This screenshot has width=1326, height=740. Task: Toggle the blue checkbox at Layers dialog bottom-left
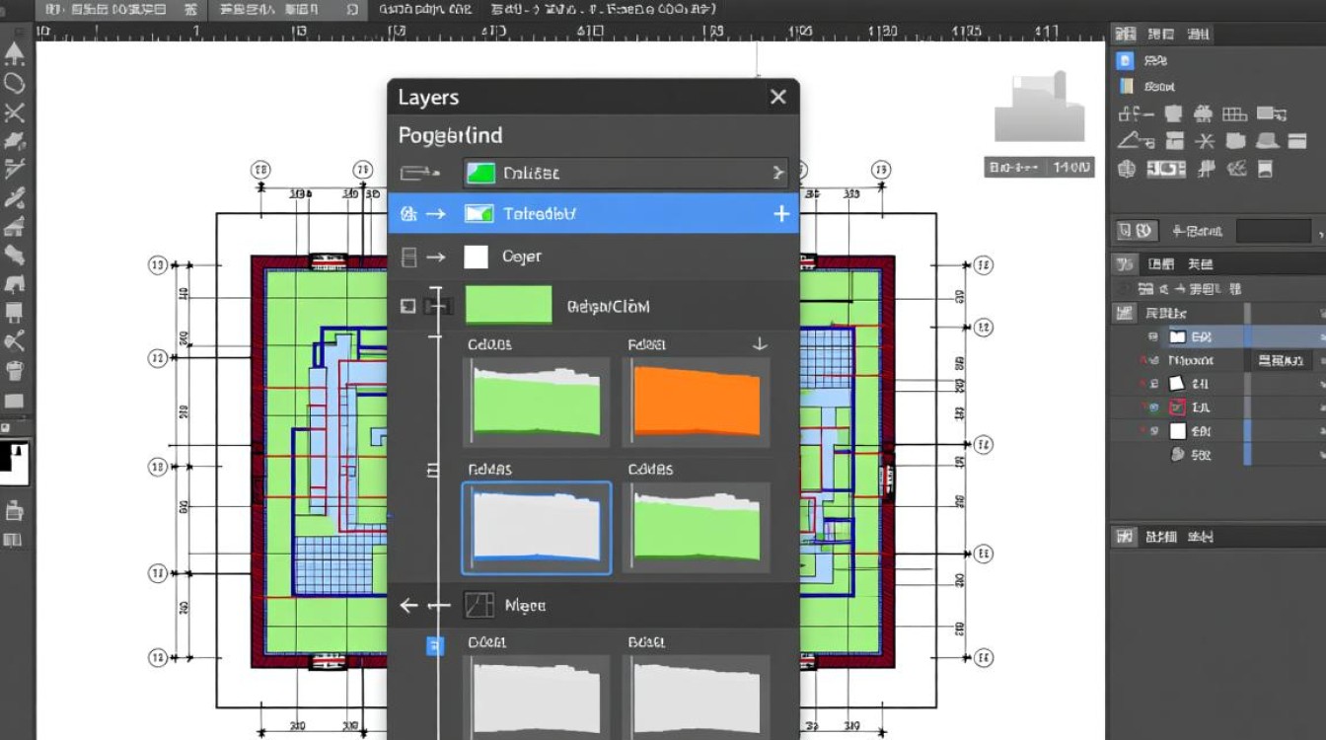coord(434,645)
